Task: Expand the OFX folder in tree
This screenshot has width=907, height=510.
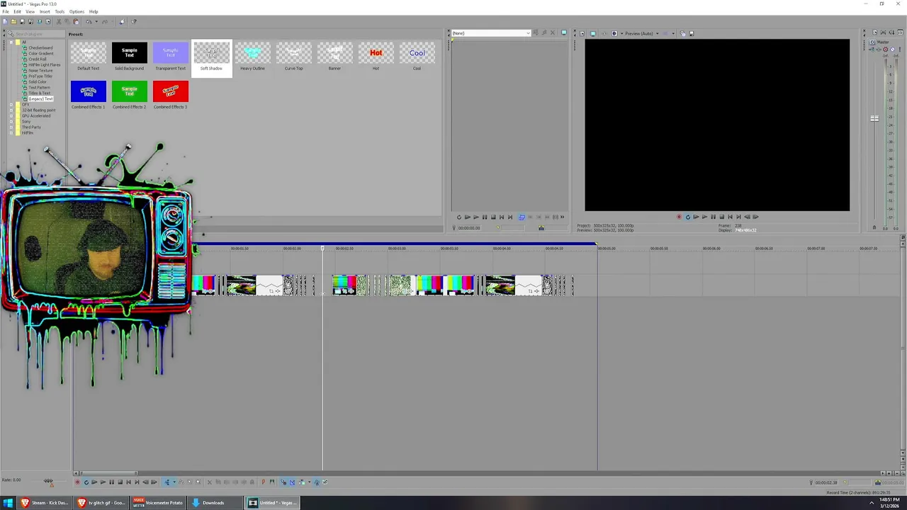Action: point(11,105)
